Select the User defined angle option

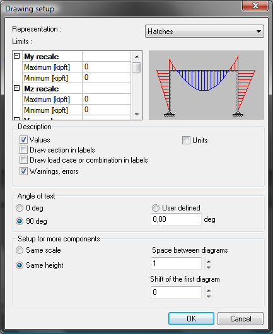pyautogui.click(x=155, y=208)
